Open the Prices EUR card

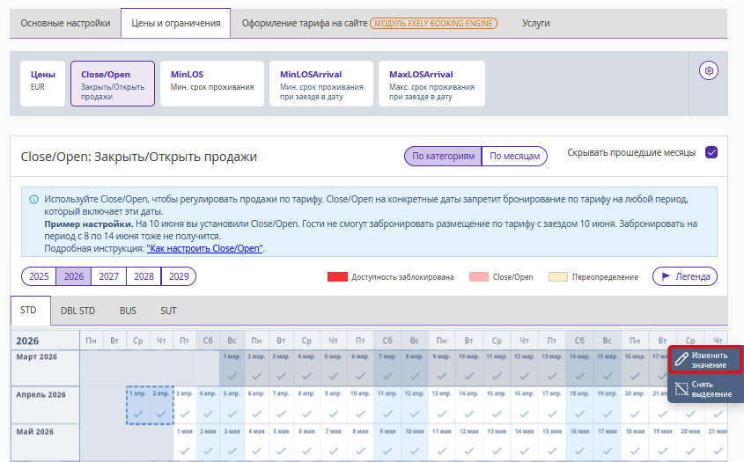pyautogui.click(x=43, y=83)
